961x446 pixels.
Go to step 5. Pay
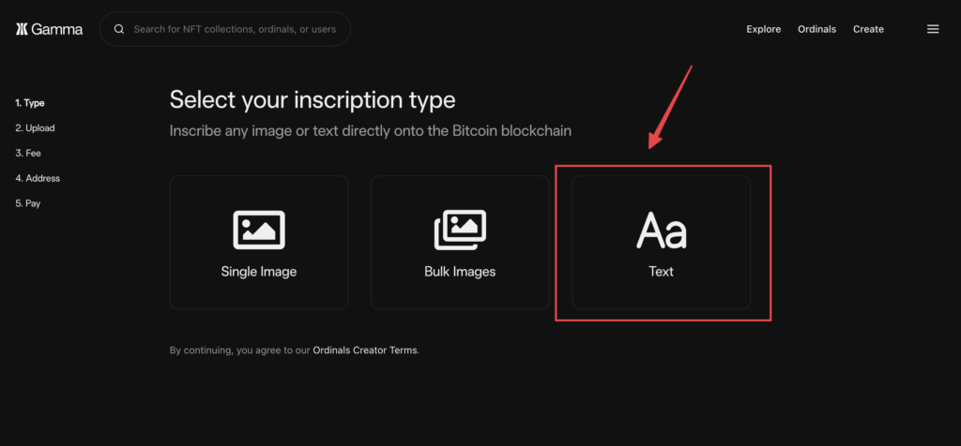28,203
